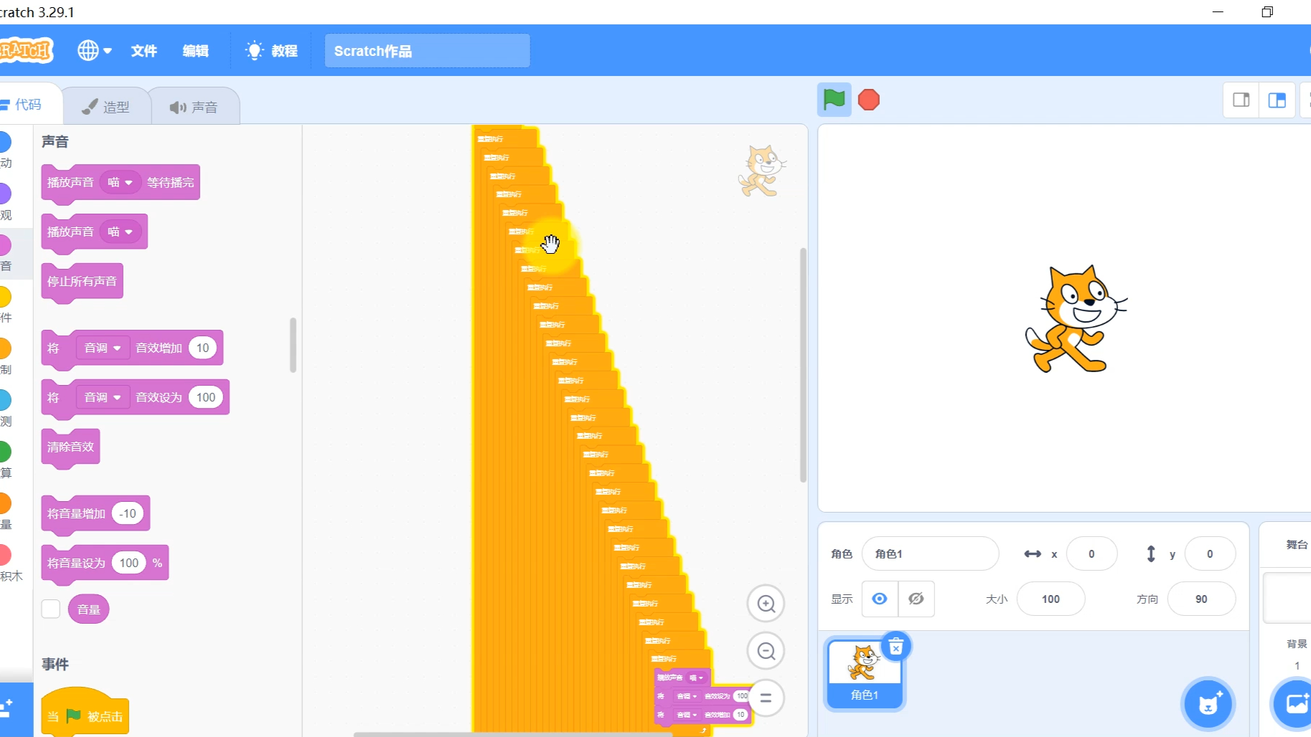Edit the 10 value in 音效增加 block
Image resolution: width=1311 pixels, height=737 pixels.
click(x=203, y=348)
